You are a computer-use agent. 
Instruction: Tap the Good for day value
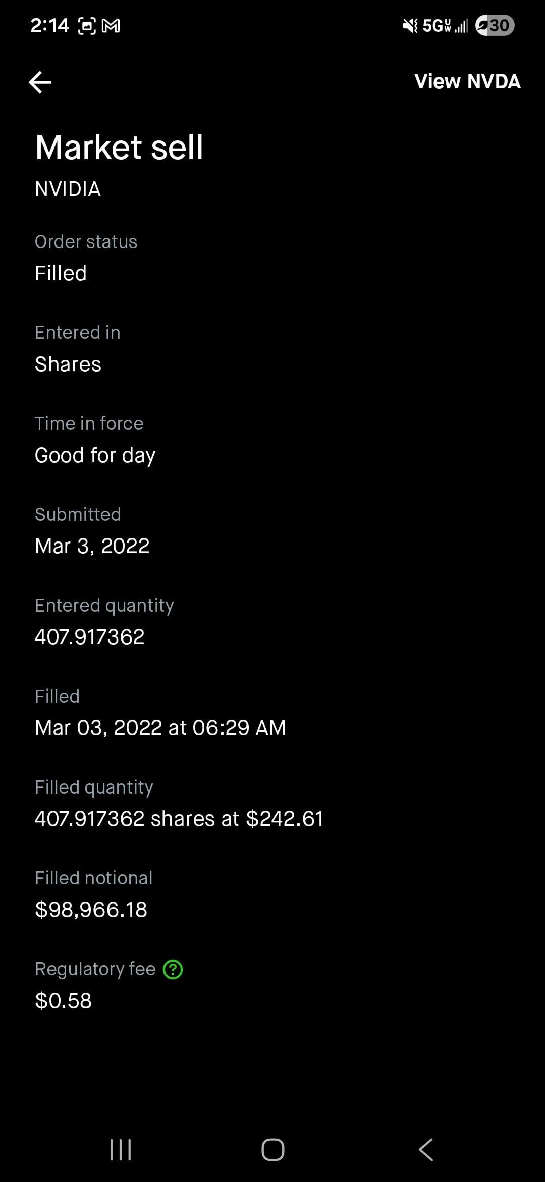(95, 455)
